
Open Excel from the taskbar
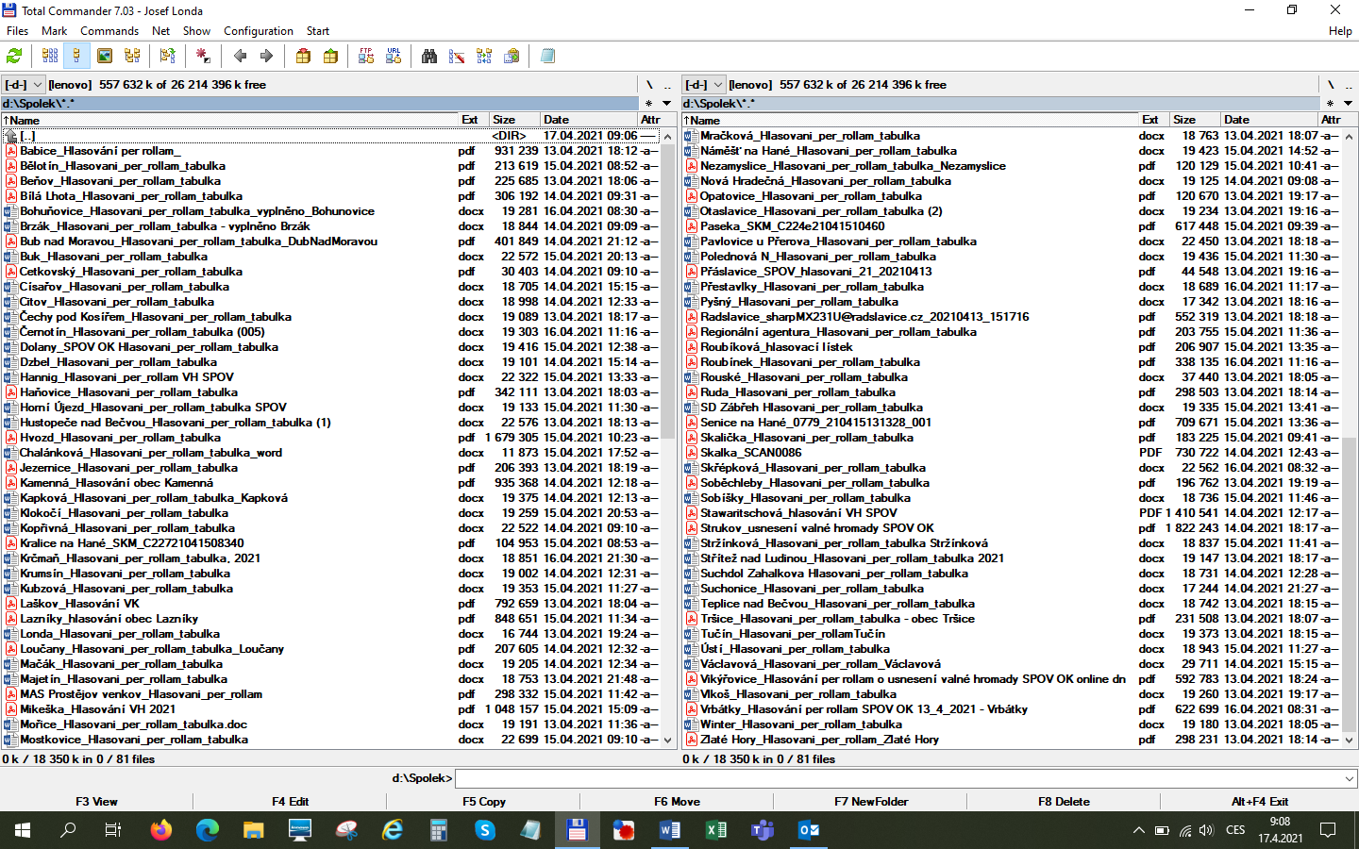[716, 830]
